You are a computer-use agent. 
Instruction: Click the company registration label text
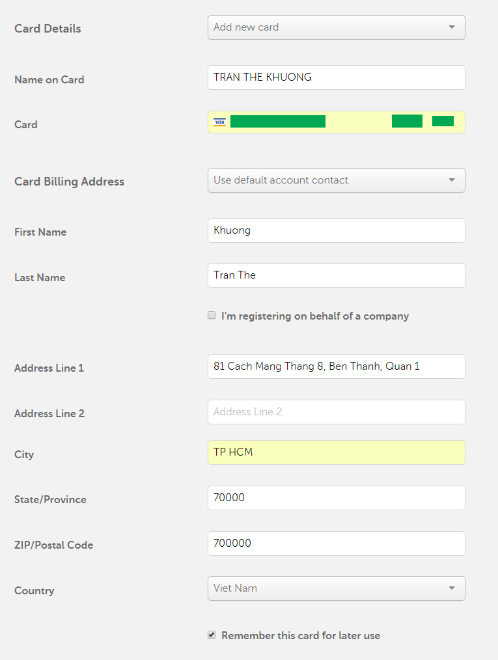pos(315,316)
